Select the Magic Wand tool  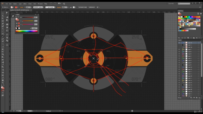click(3, 18)
